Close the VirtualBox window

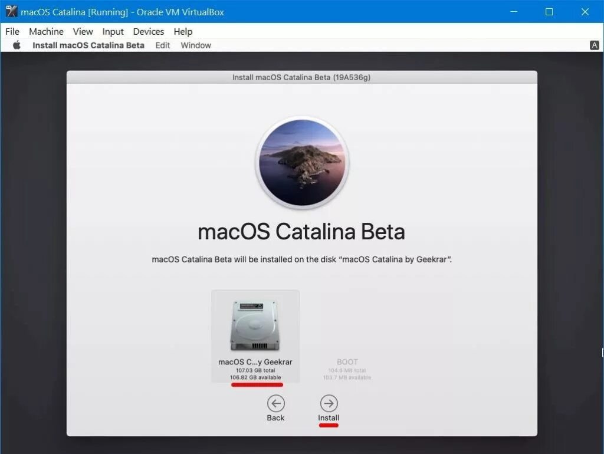[585, 12]
